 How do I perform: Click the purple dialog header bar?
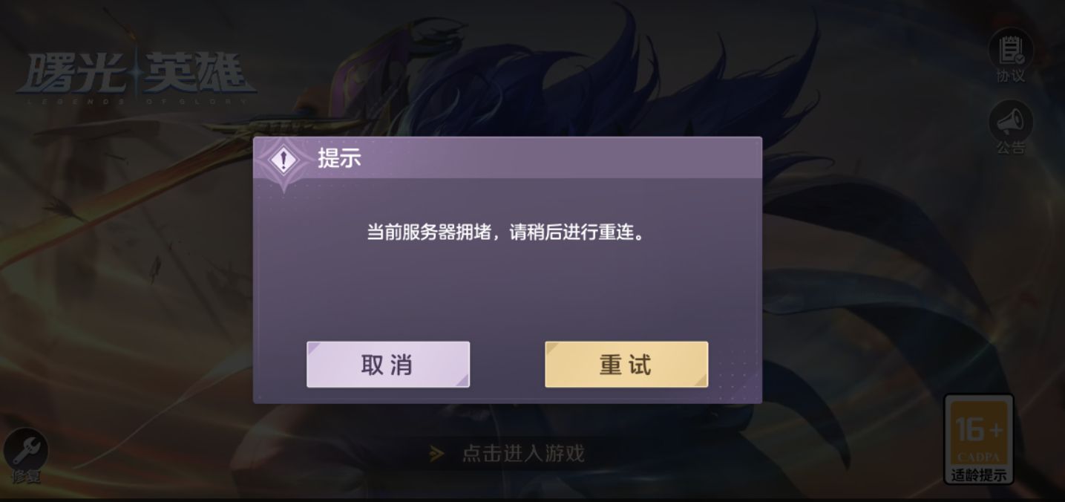508,158
